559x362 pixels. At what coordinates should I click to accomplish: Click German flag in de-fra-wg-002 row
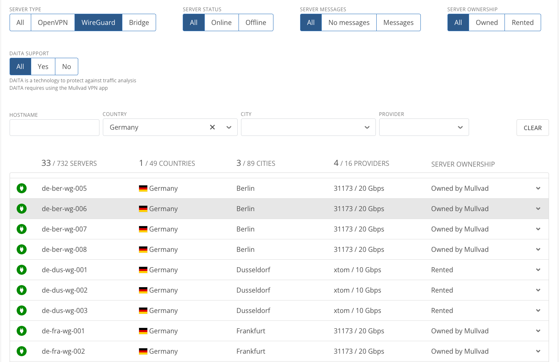point(143,351)
